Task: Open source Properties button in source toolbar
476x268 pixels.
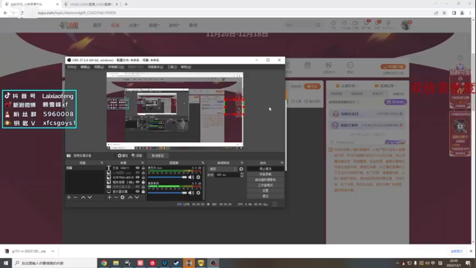Action: coord(123,155)
